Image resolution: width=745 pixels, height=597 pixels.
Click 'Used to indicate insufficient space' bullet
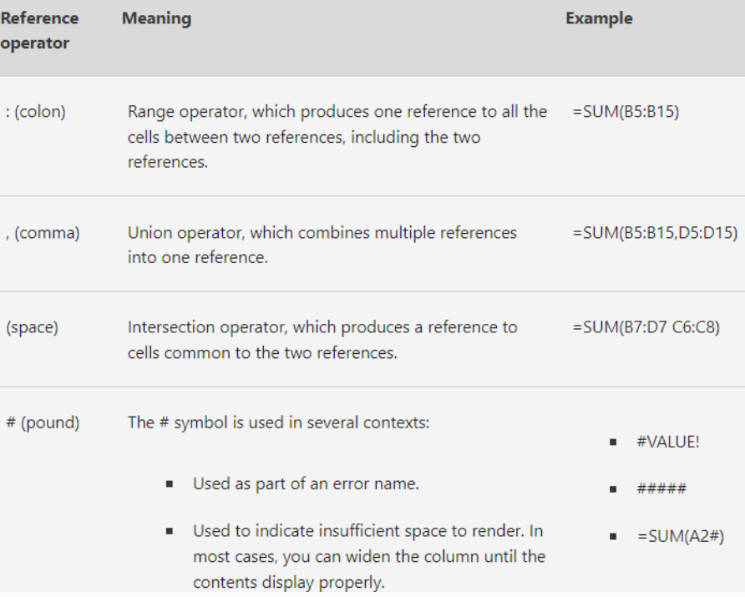point(369,557)
